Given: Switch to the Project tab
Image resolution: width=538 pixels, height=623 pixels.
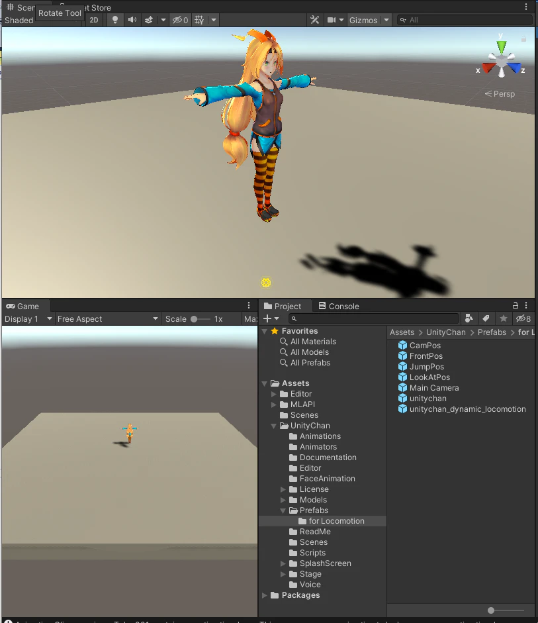Looking at the screenshot, I should (x=283, y=306).
